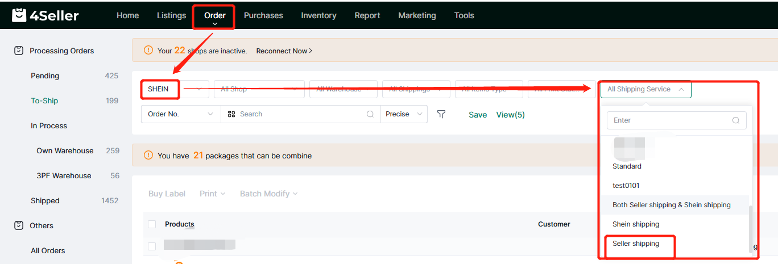This screenshot has height=264, width=778.
Task: Click the Processing Orders clipboard icon
Action: click(19, 51)
